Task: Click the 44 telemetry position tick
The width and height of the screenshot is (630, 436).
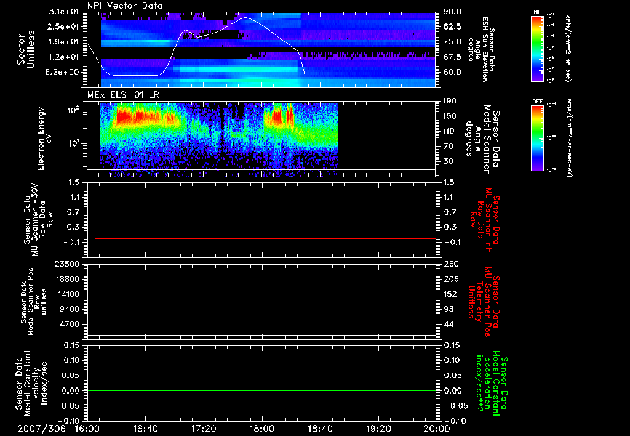Action: (x=448, y=324)
